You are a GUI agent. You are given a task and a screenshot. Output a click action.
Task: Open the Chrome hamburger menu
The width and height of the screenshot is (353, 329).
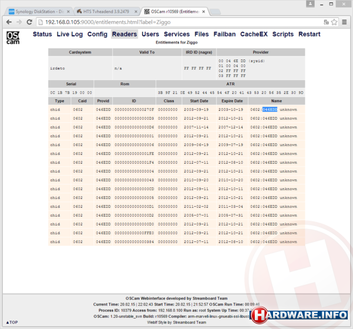(344, 22)
